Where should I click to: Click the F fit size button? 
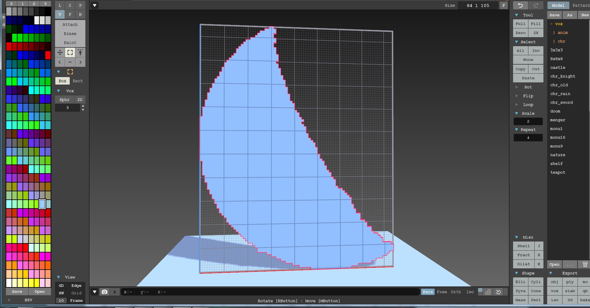(x=503, y=5)
